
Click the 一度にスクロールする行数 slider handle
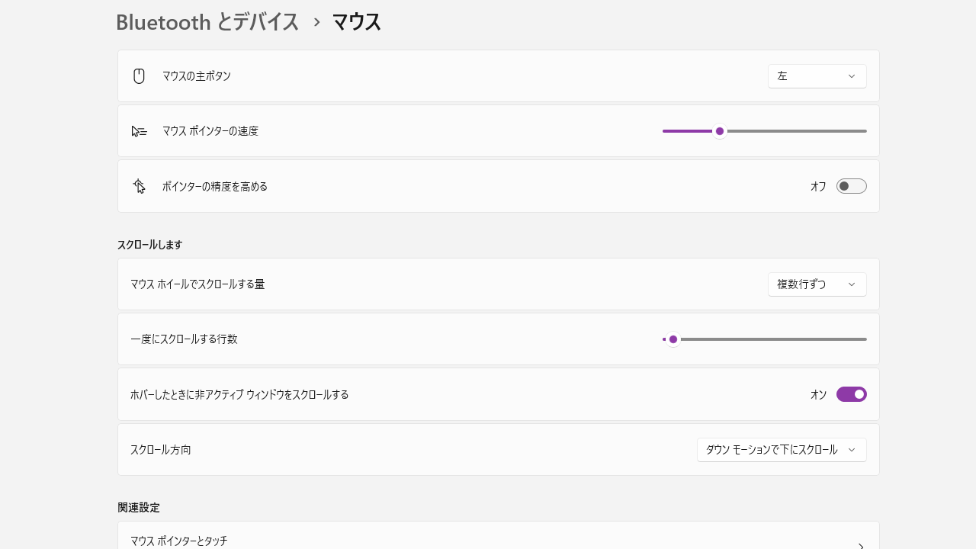pos(673,339)
